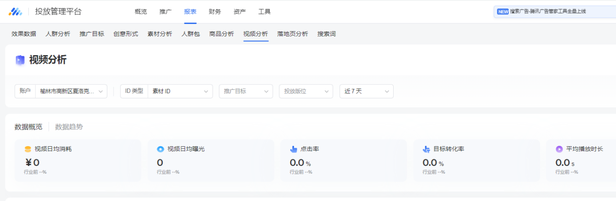Screen dimensions: 616x201
Task: Open the 账户 account dropdown
Action: (x=71, y=91)
